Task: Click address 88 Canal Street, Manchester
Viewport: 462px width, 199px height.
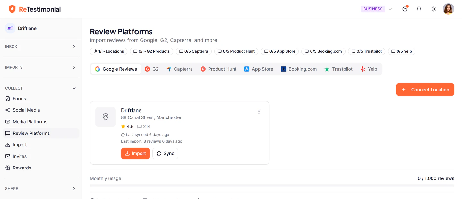Action: [151, 117]
